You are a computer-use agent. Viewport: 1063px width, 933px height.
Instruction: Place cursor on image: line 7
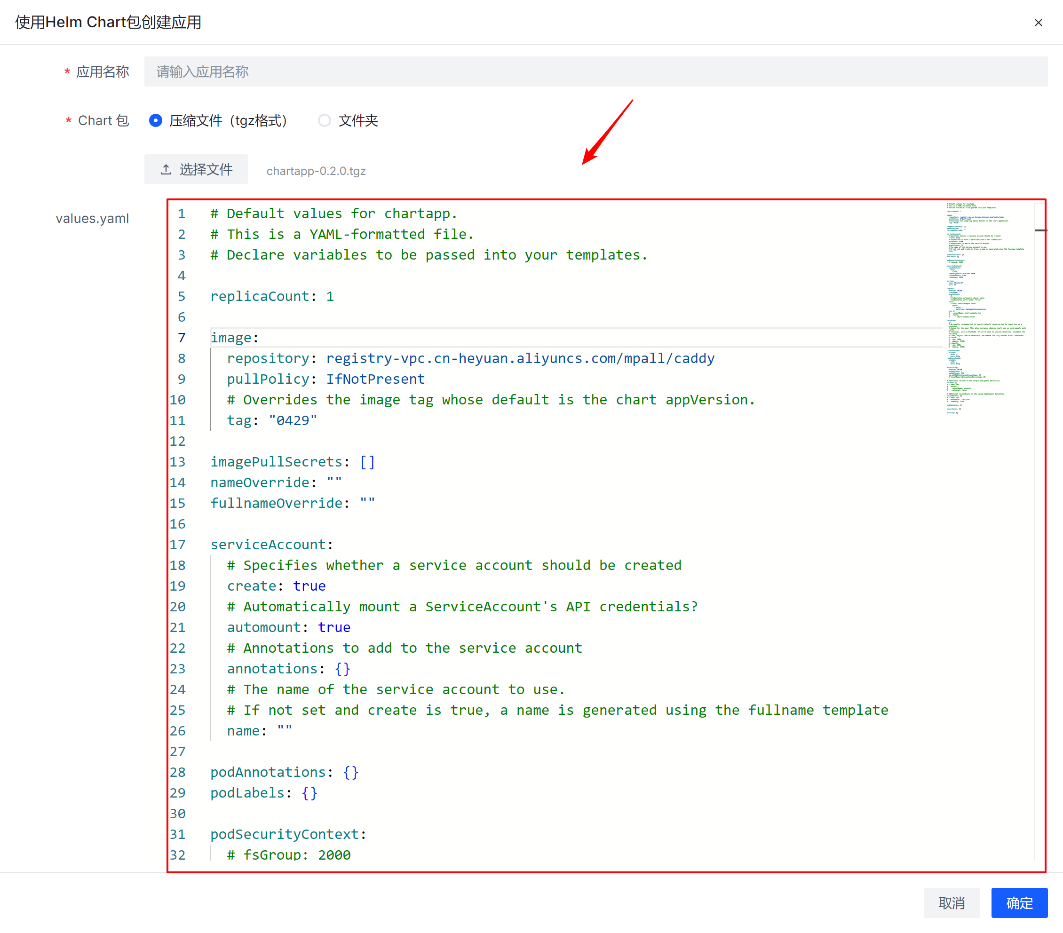[x=235, y=338]
